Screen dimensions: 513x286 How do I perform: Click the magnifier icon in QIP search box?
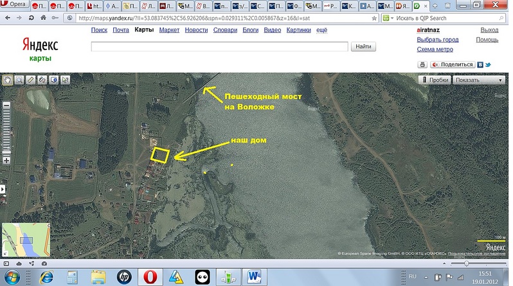(x=501, y=19)
